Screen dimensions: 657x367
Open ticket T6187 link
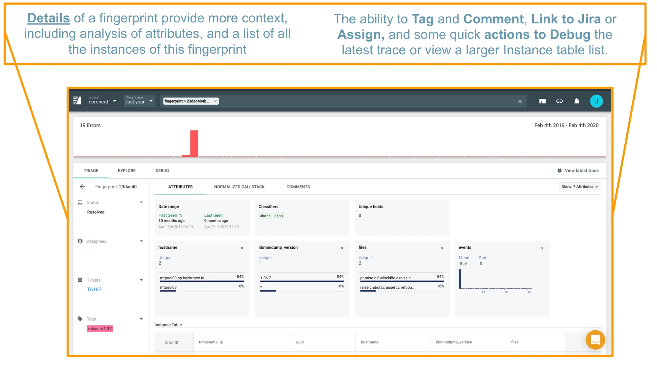point(94,289)
